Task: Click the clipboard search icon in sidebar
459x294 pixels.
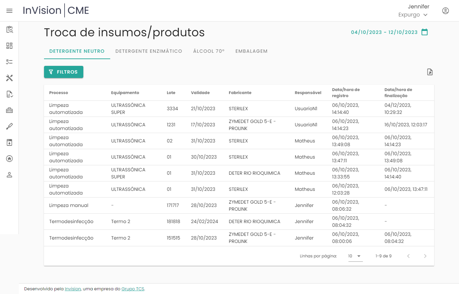Action: pyautogui.click(x=9, y=30)
